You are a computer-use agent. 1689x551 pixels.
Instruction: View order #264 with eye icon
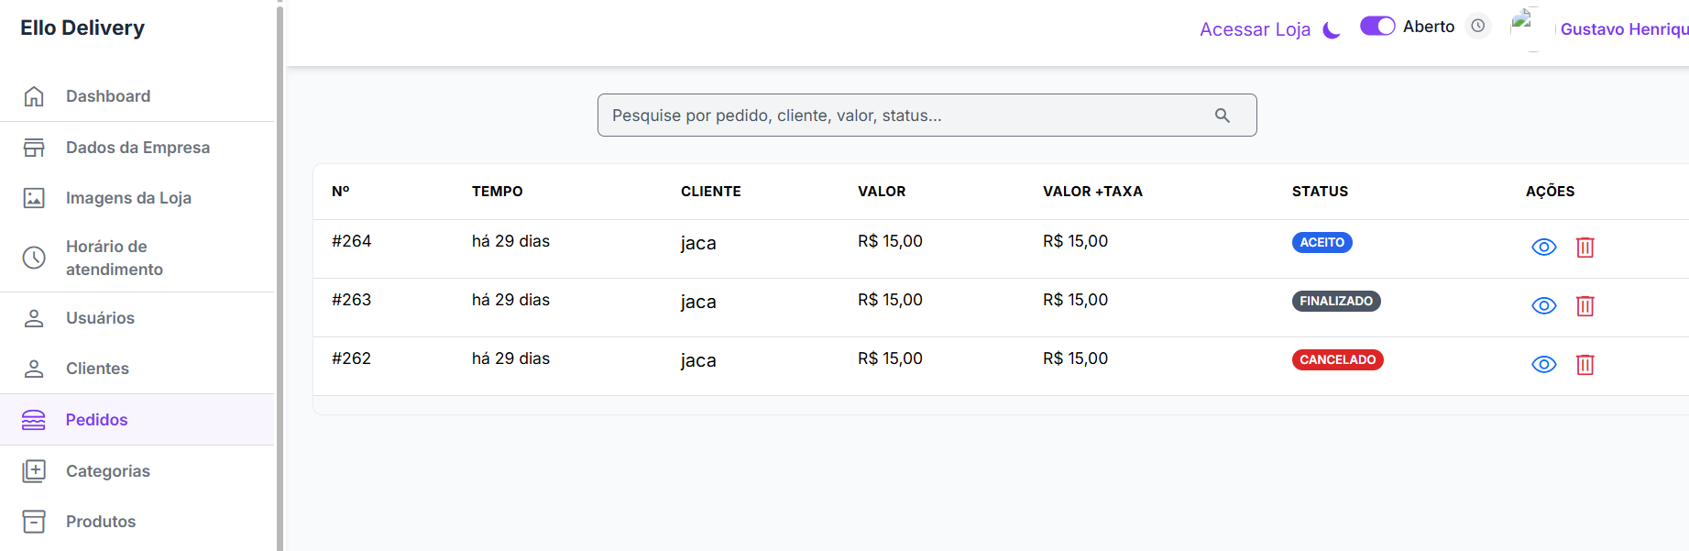tap(1544, 248)
